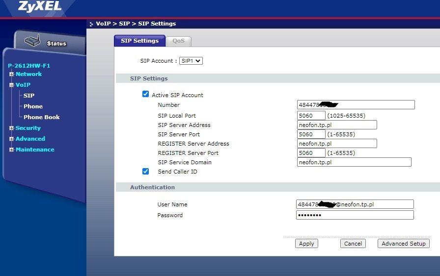Open the SIP Account dropdown
Screen dimensions: 440x276
coord(191,61)
